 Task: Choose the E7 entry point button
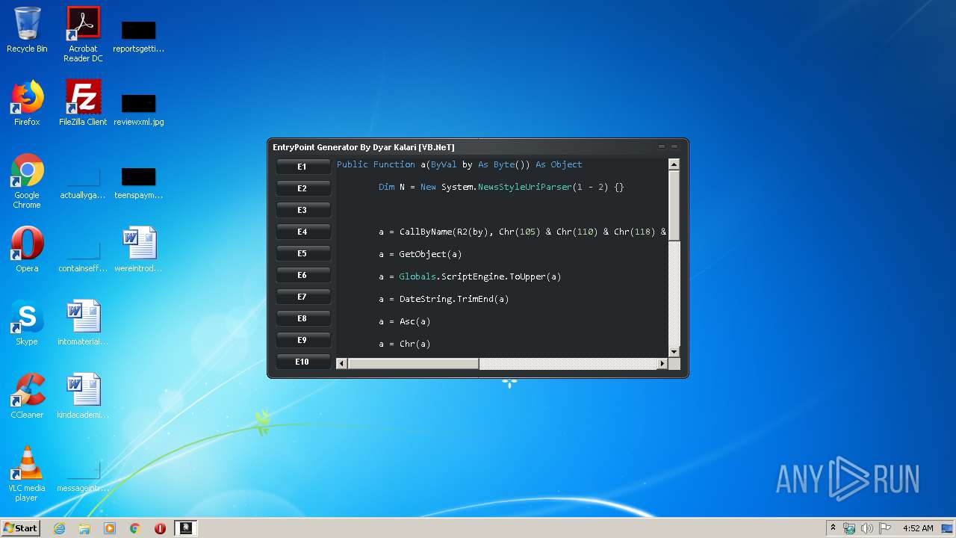click(302, 297)
